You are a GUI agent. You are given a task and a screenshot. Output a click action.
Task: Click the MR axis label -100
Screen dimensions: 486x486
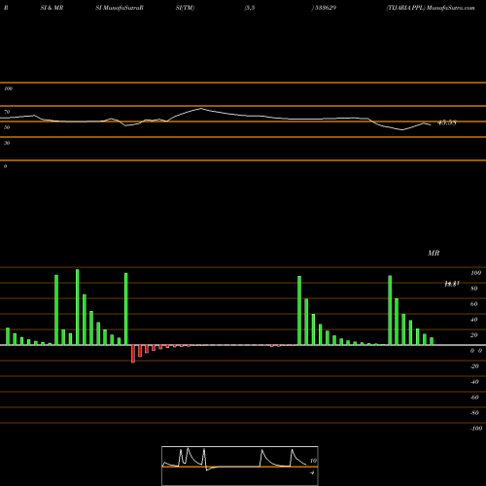coord(476,429)
